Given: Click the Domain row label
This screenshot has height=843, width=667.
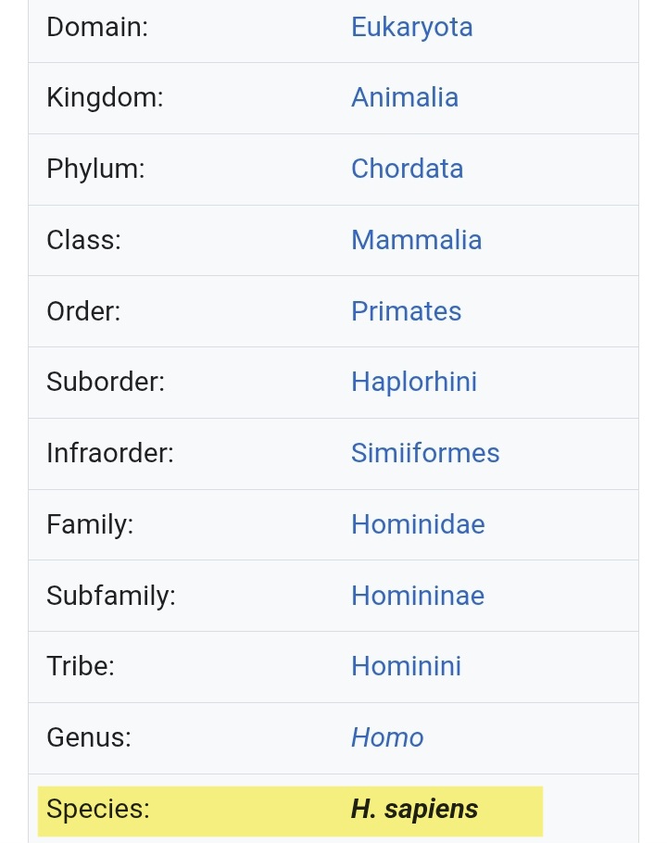Looking at the screenshot, I should pos(96,28).
